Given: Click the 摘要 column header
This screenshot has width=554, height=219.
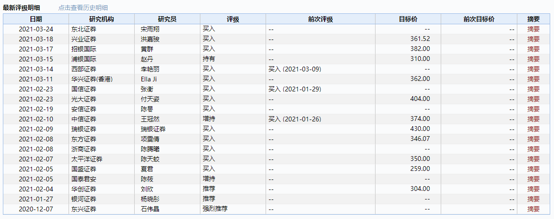Looking at the screenshot, I should (534, 19).
